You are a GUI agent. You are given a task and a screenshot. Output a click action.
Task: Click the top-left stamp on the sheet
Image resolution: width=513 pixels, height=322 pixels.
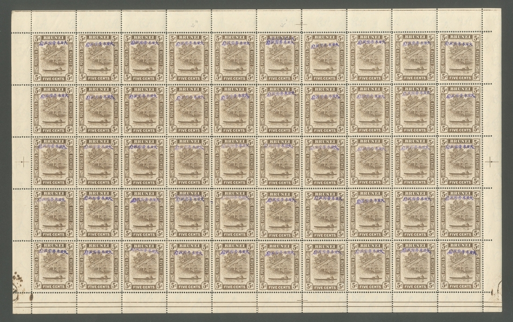[x=54, y=57]
